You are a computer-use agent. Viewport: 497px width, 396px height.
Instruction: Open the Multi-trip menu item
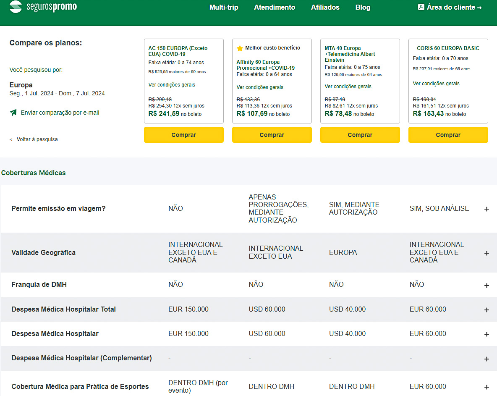pyautogui.click(x=224, y=7)
